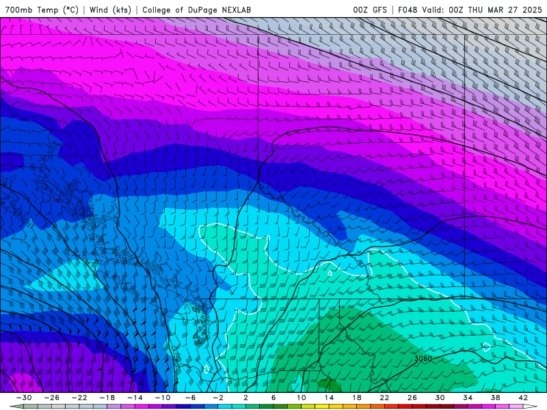
Task: Click the '-14' color scale label
Action: (135, 398)
